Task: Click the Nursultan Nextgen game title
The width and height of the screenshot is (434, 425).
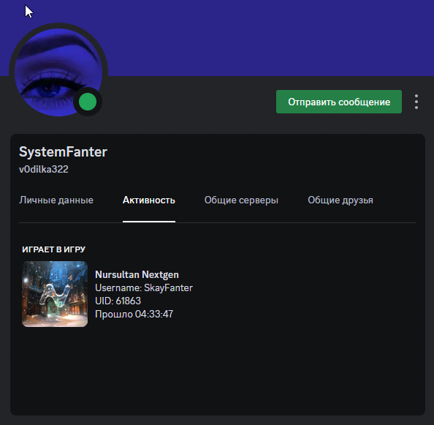Action: (137, 274)
